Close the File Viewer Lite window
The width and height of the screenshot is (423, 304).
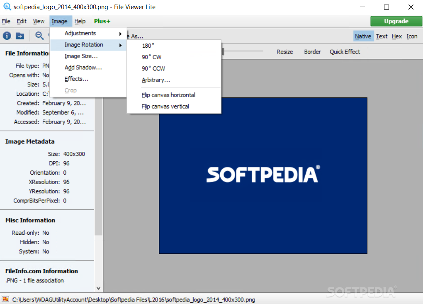pos(411,7)
